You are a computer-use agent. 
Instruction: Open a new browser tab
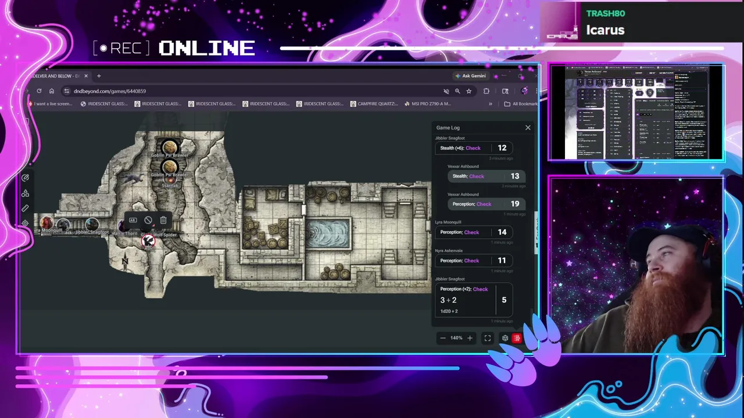coord(99,76)
